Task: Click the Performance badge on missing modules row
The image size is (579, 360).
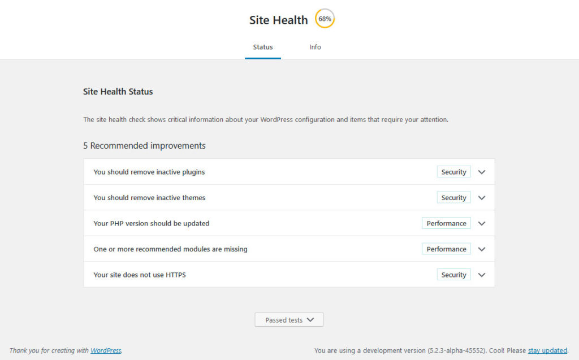Action: (x=446, y=249)
